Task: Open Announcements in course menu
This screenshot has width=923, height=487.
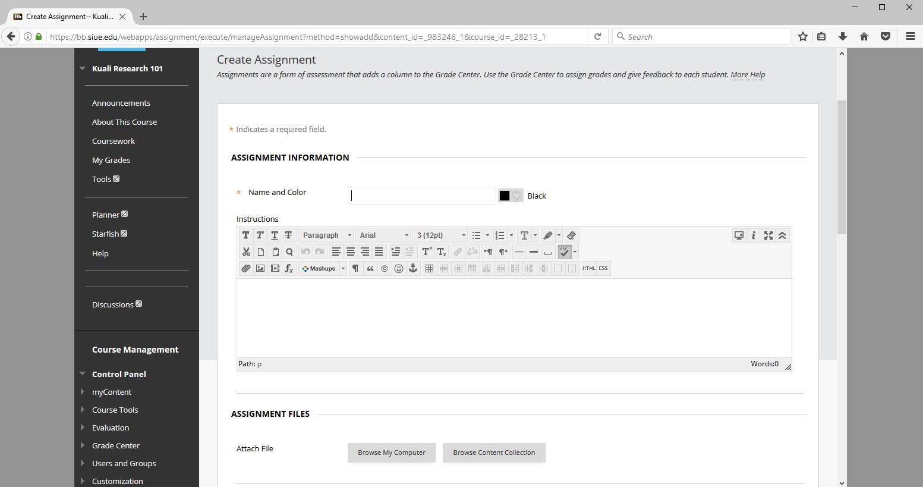Action: pyautogui.click(x=121, y=103)
